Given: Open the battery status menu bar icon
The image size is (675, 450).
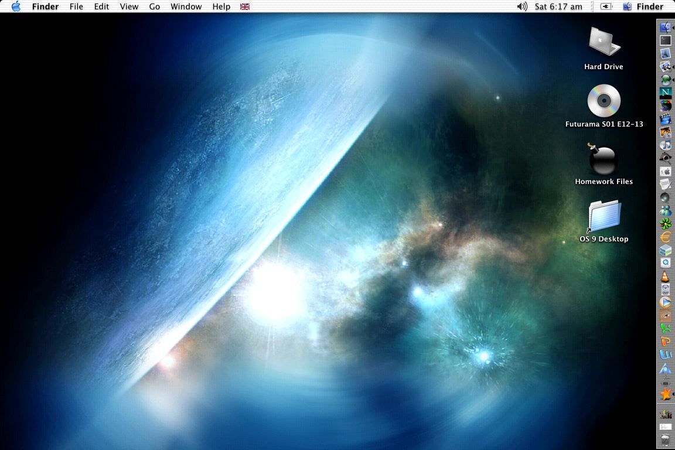Looking at the screenshot, I should 606,6.
